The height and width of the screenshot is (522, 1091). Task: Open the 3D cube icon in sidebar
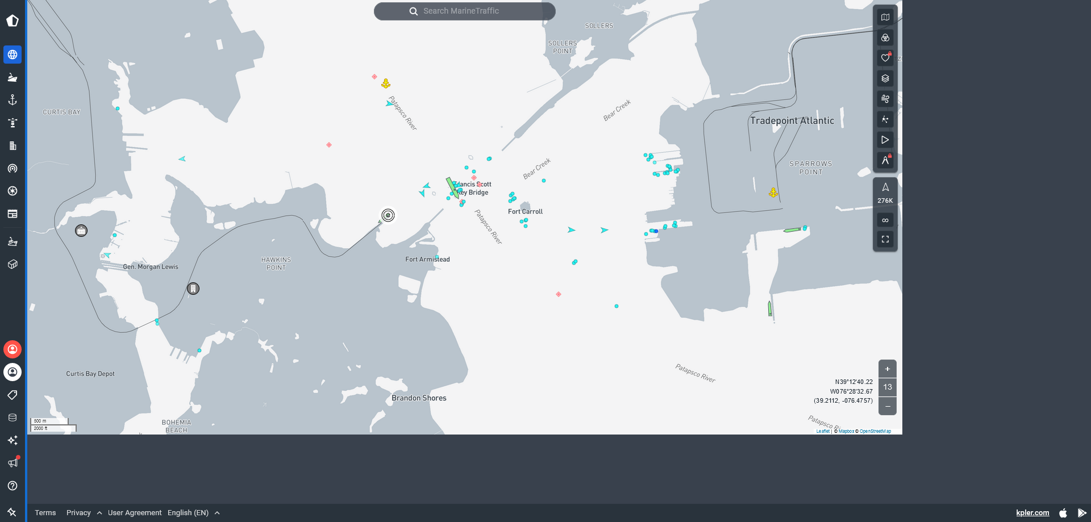tap(13, 264)
